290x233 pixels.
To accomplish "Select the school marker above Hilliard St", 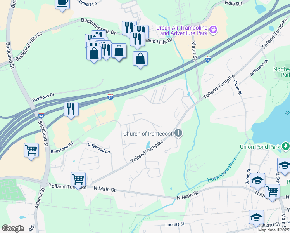I will pyautogui.click(x=256, y=217).
